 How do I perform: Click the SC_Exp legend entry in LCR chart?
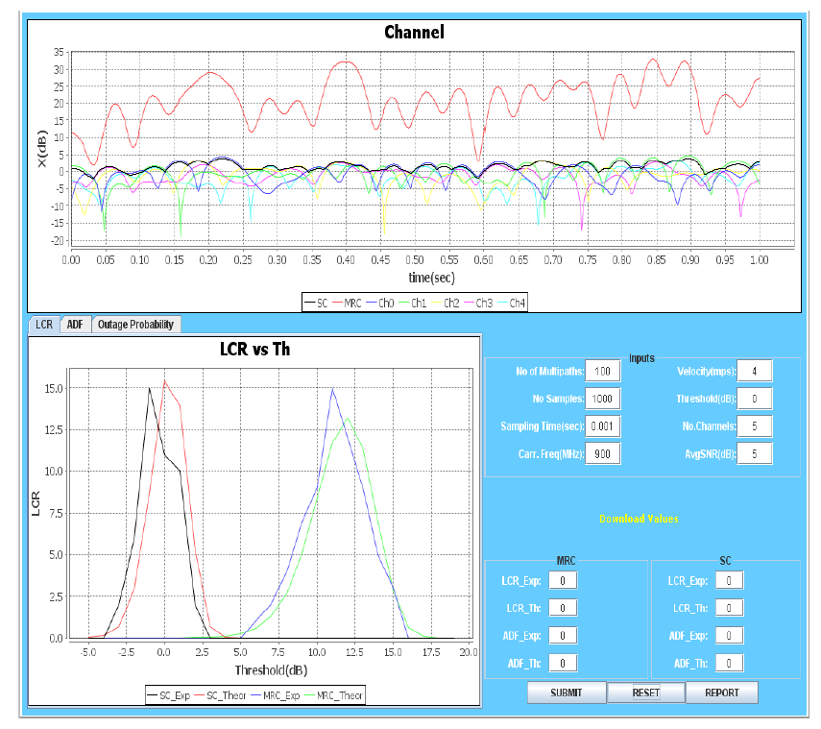(169, 694)
